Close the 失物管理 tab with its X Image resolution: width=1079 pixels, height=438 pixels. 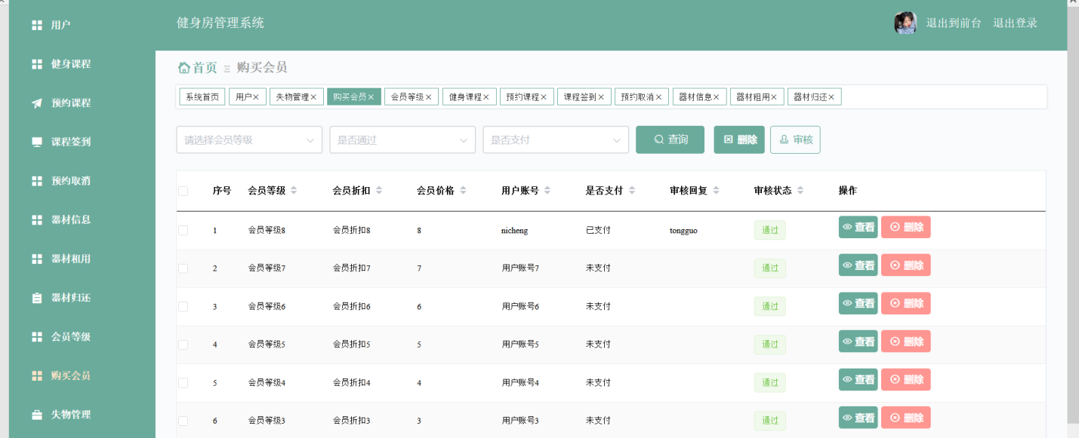(x=313, y=97)
